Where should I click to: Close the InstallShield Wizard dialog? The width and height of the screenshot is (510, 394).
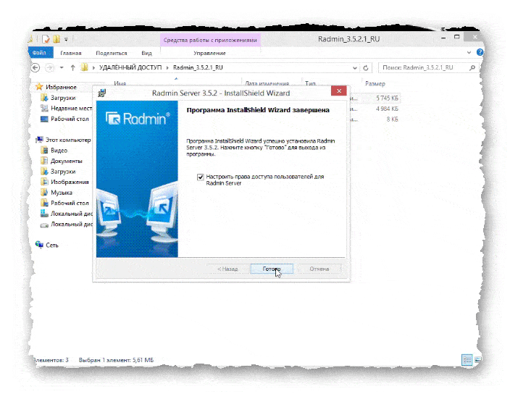[x=338, y=91]
